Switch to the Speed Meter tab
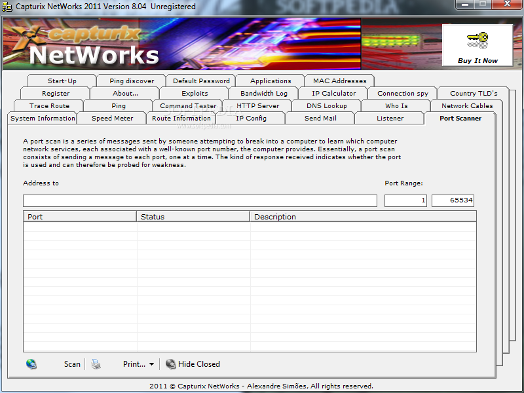 (112, 119)
